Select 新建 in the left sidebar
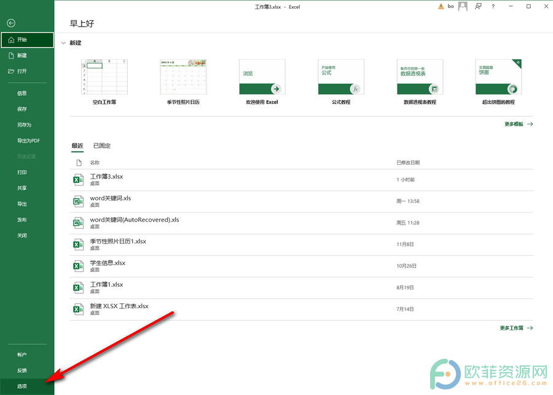 click(x=27, y=55)
